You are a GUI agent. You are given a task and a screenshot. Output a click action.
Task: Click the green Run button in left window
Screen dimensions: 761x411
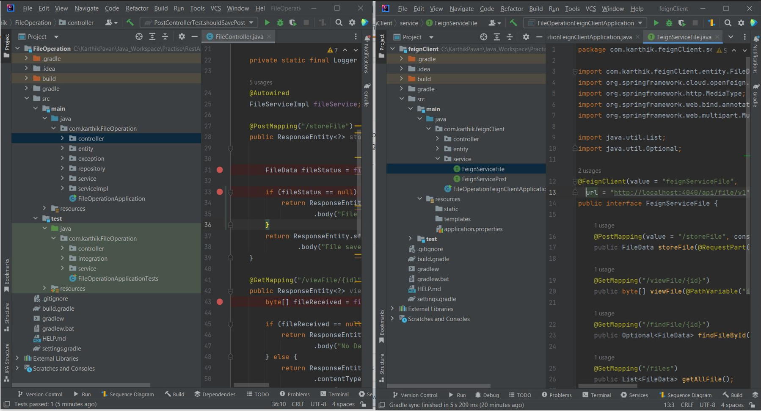(x=267, y=22)
